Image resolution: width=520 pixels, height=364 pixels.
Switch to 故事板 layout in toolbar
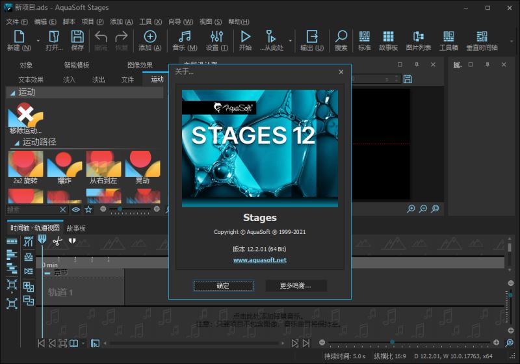click(x=388, y=36)
